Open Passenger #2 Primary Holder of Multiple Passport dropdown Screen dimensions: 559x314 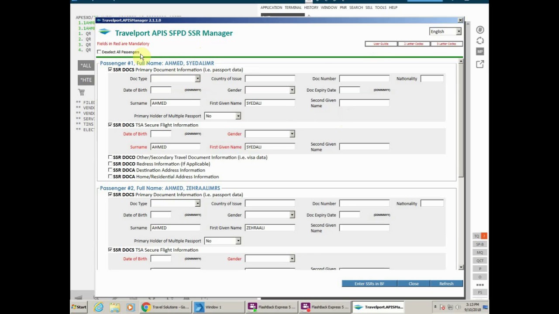click(223, 241)
